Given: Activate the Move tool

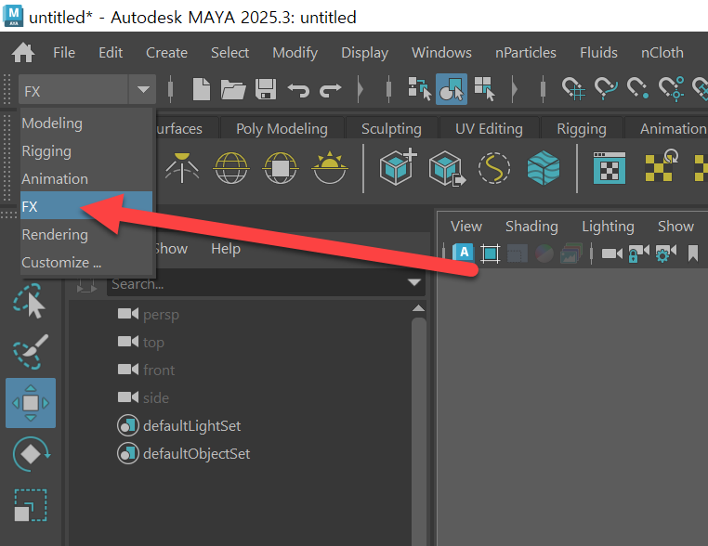Looking at the screenshot, I should click(x=31, y=403).
